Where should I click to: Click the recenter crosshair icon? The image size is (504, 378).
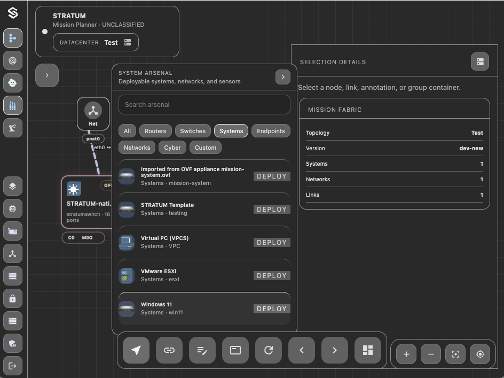[480, 354]
